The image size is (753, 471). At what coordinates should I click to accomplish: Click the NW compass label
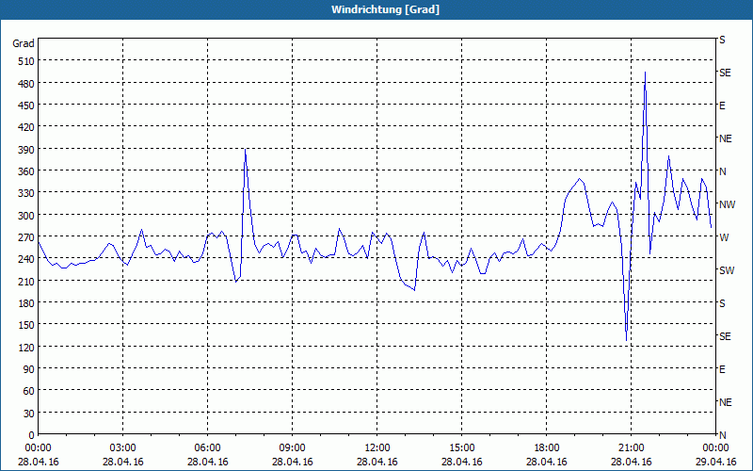coord(727,204)
